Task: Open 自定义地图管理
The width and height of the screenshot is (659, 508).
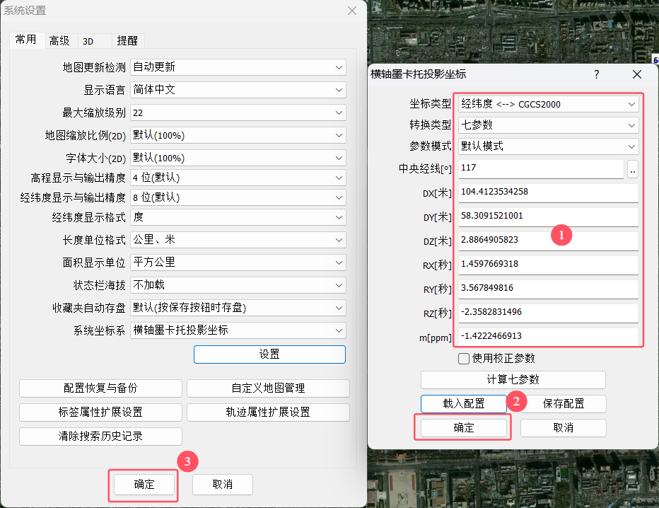Action: tap(268, 388)
